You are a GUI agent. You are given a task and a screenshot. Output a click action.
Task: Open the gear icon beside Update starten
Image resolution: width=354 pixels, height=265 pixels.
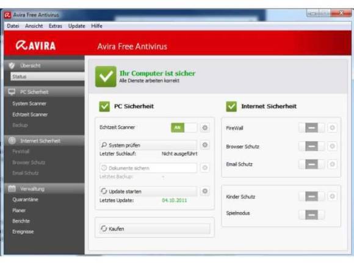[x=204, y=191]
